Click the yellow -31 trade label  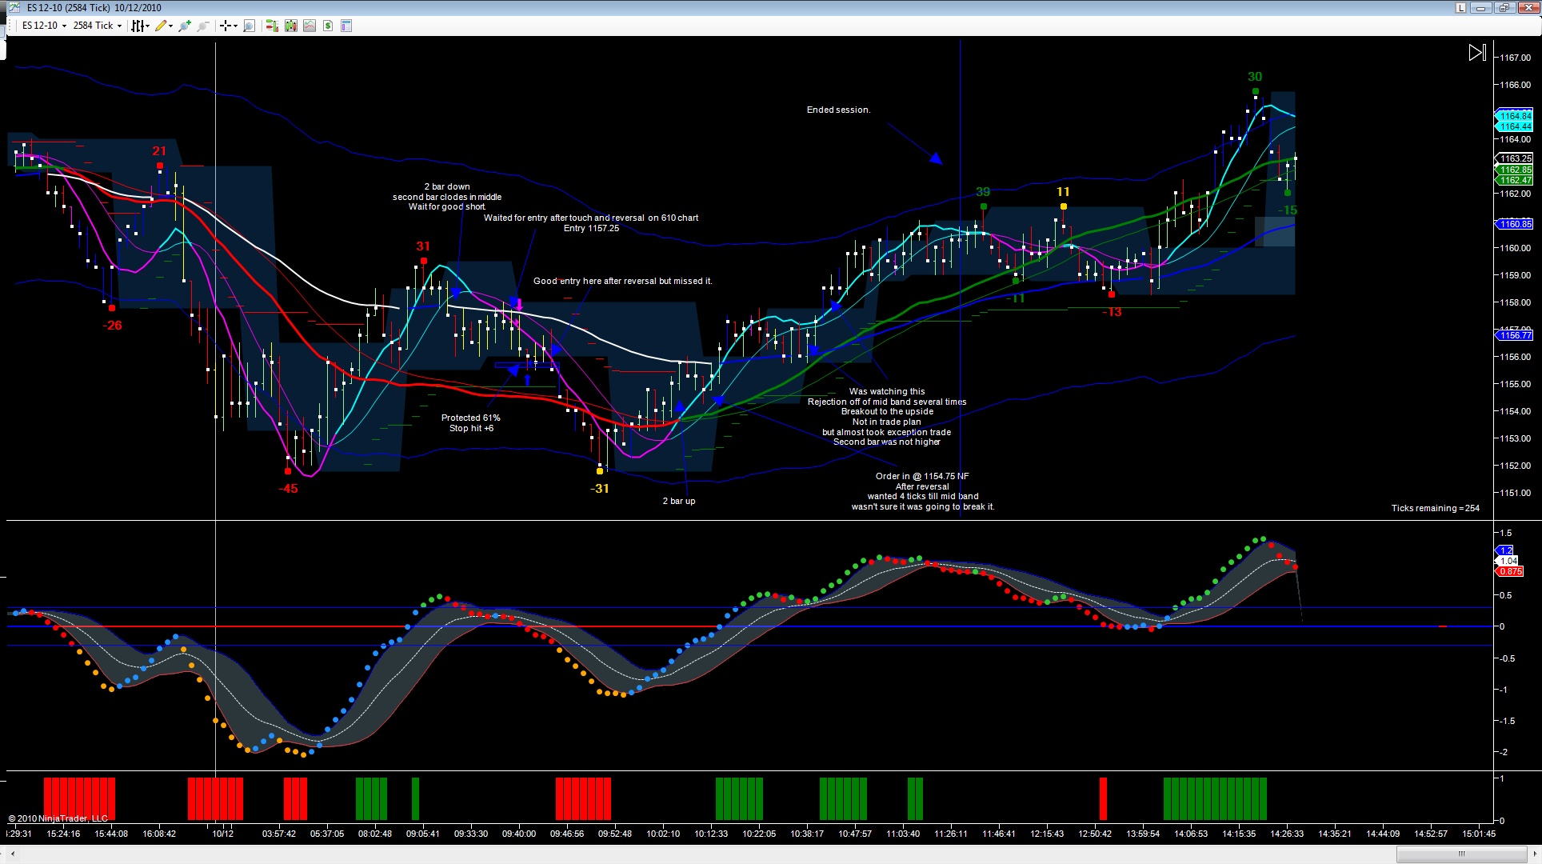[600, 489]
